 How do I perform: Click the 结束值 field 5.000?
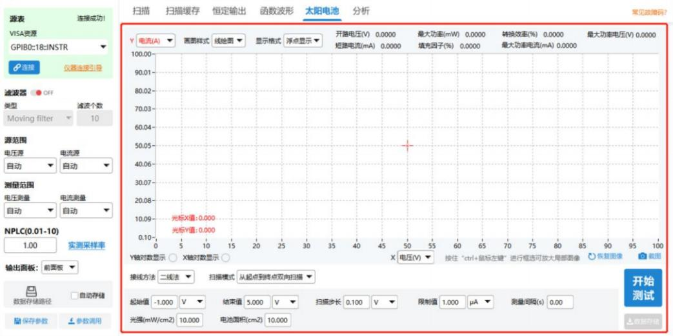[257, 302]
